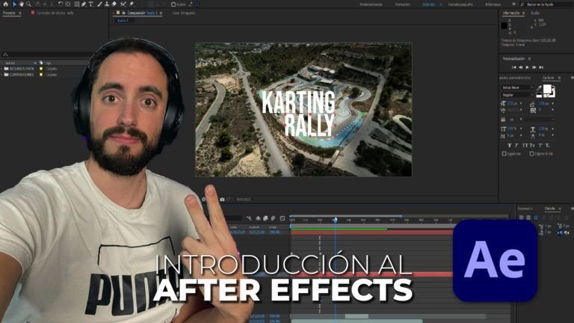
Task: Choose the Pantalla pequeña workspace
Action: [460, 4]
